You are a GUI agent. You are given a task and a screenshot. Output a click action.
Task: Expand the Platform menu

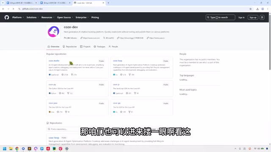(x=18, y=17)
